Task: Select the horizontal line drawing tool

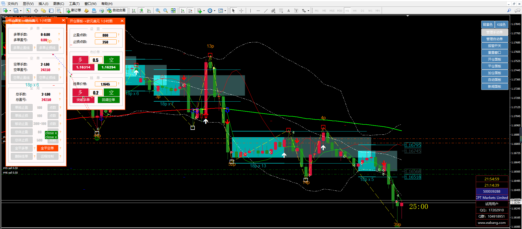Action: point(258,11)
